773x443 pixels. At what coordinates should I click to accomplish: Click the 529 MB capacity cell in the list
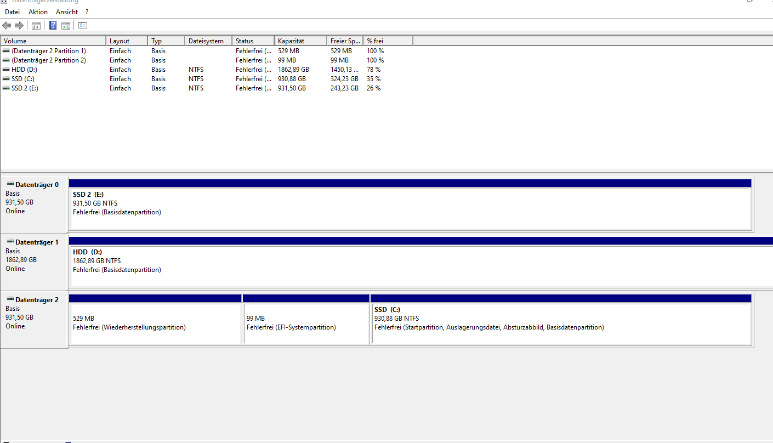click(288, 51)
